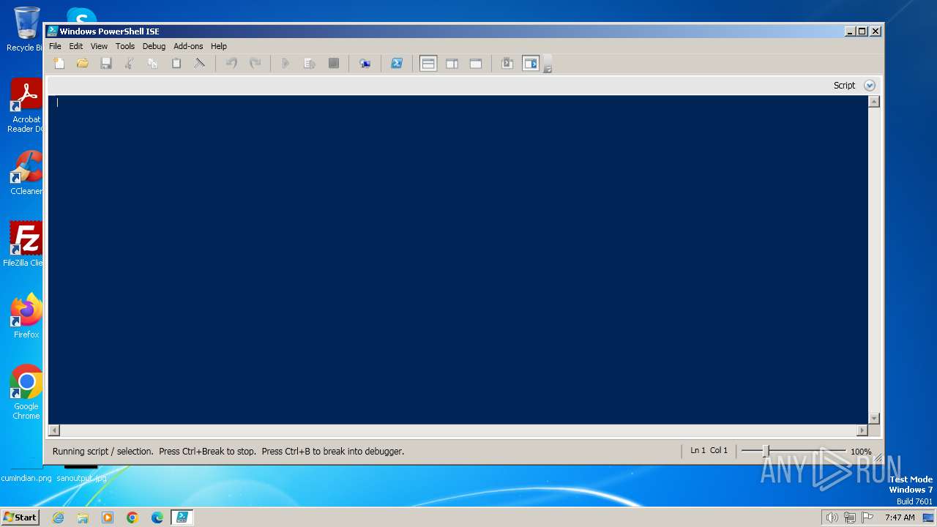
Task: Select the FileZilla Client desktop shortcut
Action: pos(23,244)
